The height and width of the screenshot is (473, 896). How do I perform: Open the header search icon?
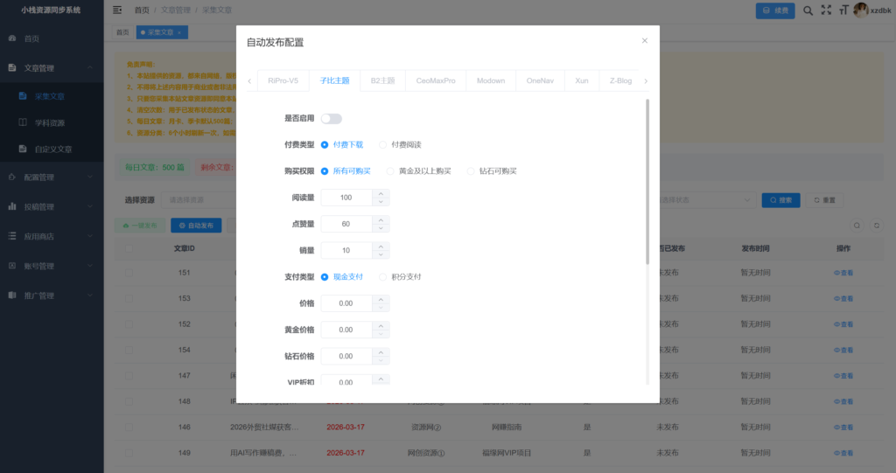(x=808, y=10)
